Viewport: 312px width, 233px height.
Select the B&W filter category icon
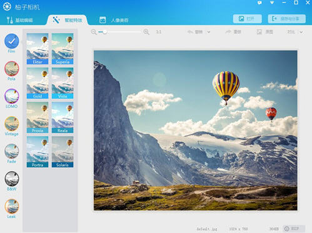(12, 179)
